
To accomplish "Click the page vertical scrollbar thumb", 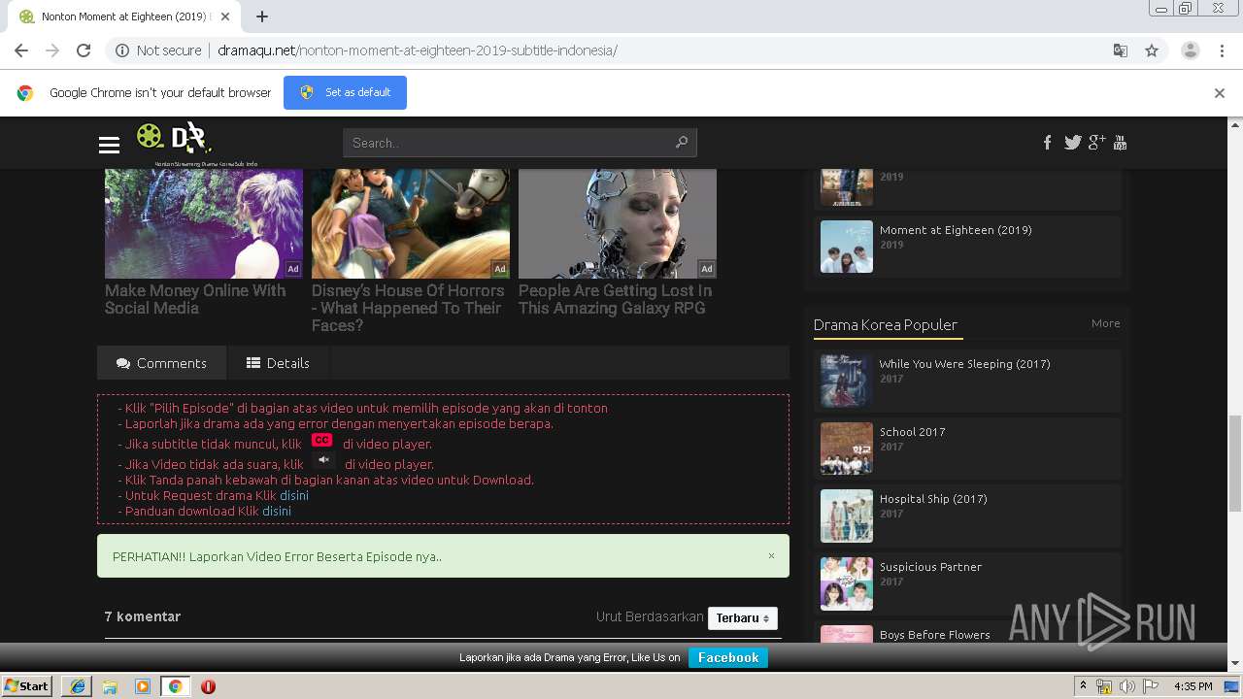I will tap(1235, 461).
